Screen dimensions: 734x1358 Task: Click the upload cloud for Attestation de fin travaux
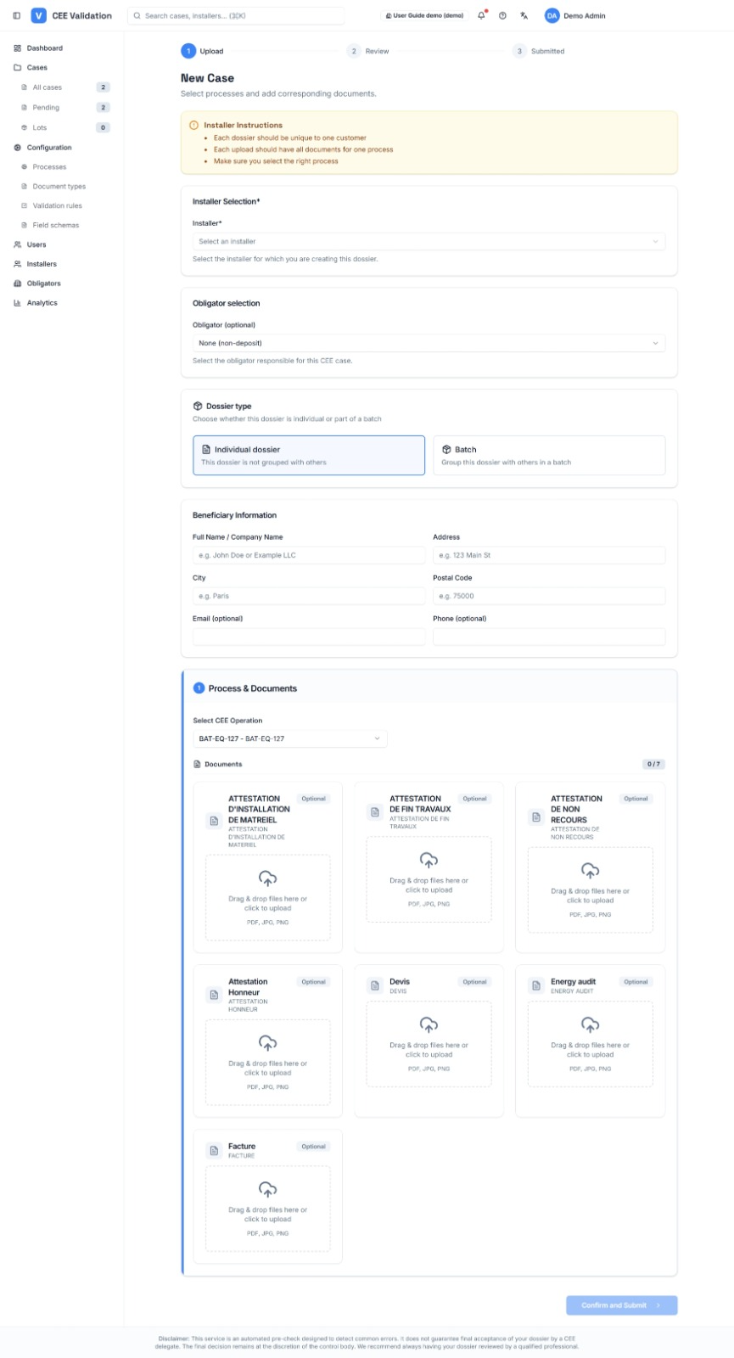point(429,860)
